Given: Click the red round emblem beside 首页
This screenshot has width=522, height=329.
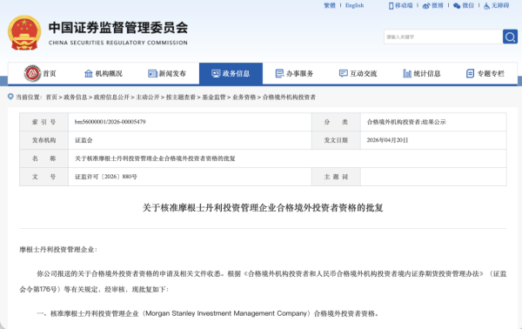Looking at the screenshot, I should [32, 73].
